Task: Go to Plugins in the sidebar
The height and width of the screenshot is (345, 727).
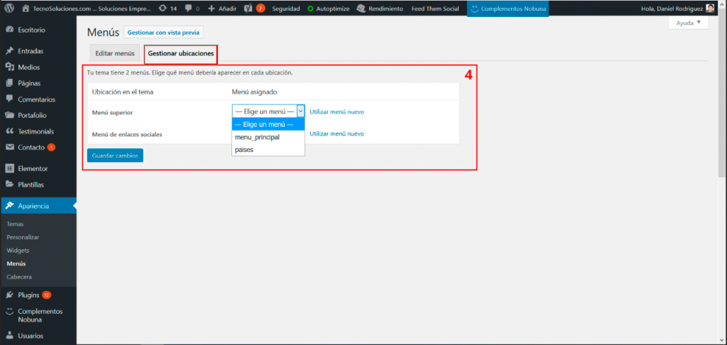Action: (28, 295)
